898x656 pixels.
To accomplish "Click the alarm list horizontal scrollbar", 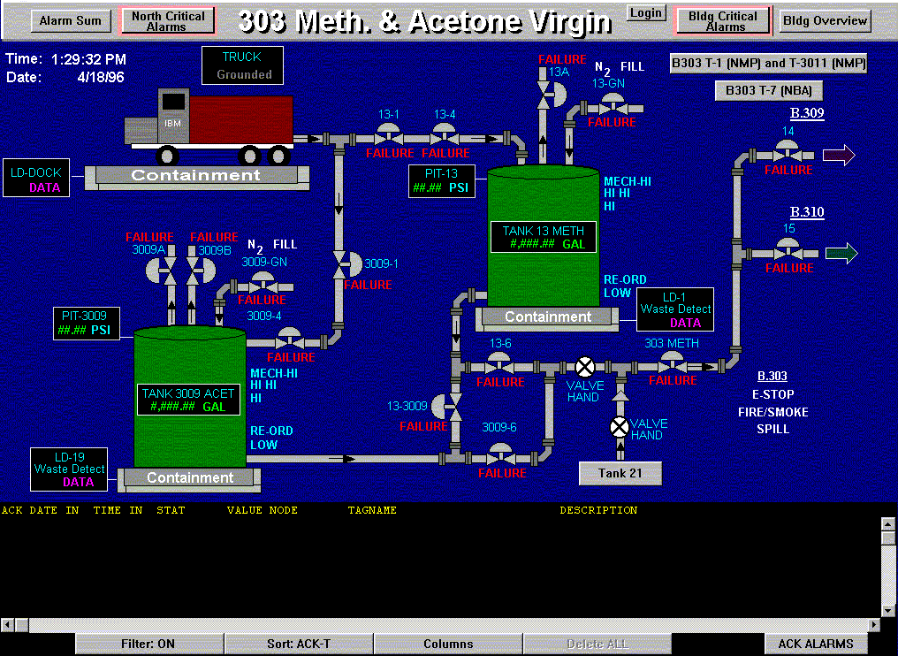I will point(440,625).
